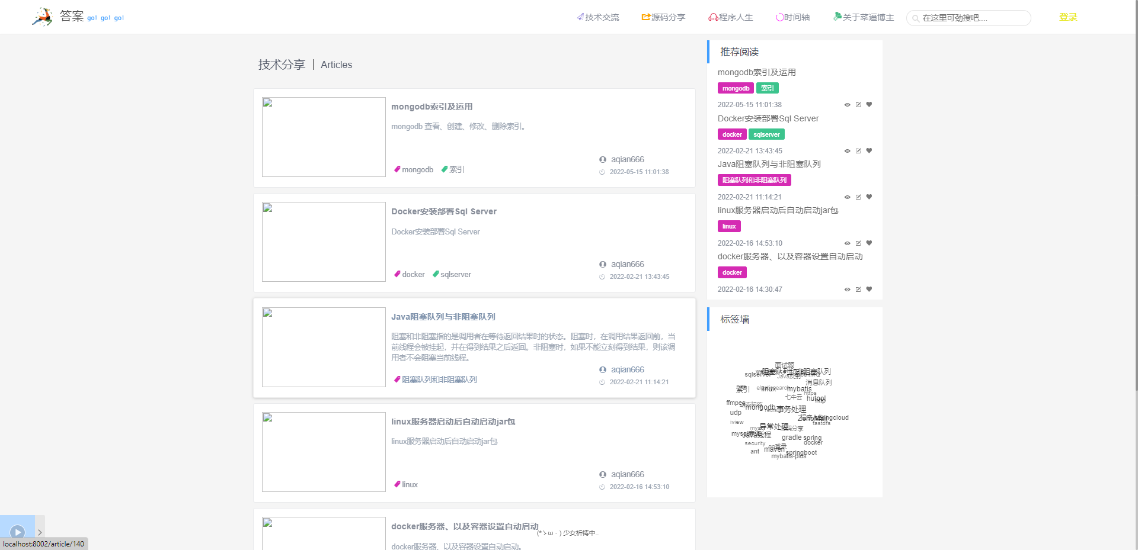Click the heart icon beside 2022-02-16 14:53:10
The width and height of the screenshot is (1138, 550).
tap(869, 243)
